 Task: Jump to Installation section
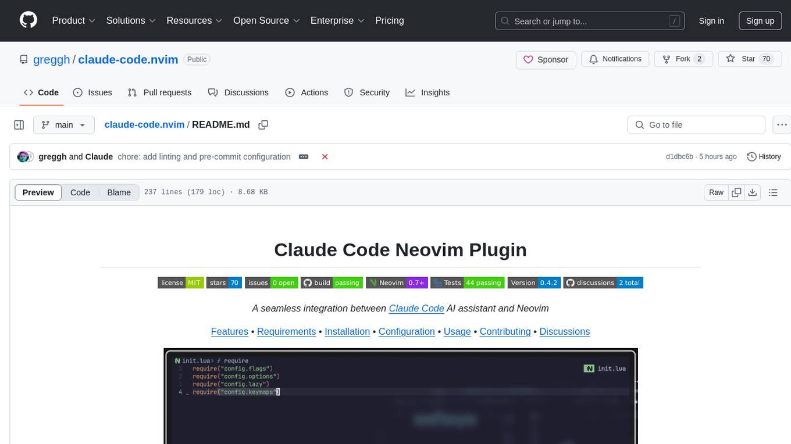(347, 332)
